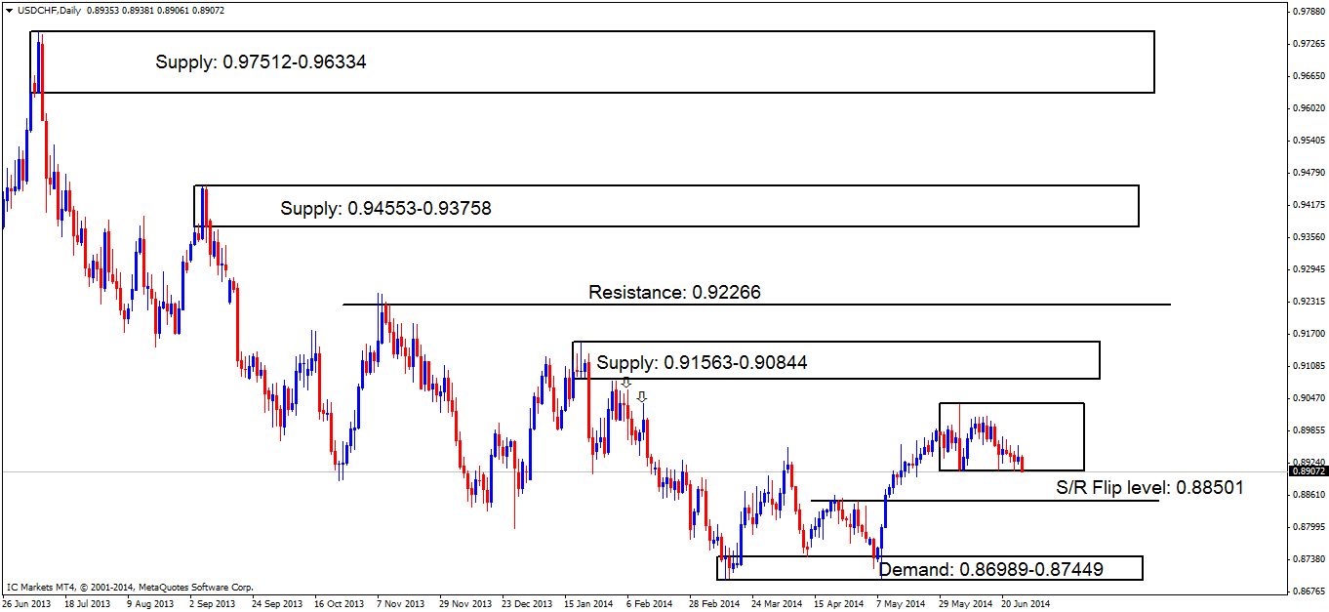Click the 7 Nov 2013 date label
This screenshot has width=1329, height=612.
click(x=400, y=604)
